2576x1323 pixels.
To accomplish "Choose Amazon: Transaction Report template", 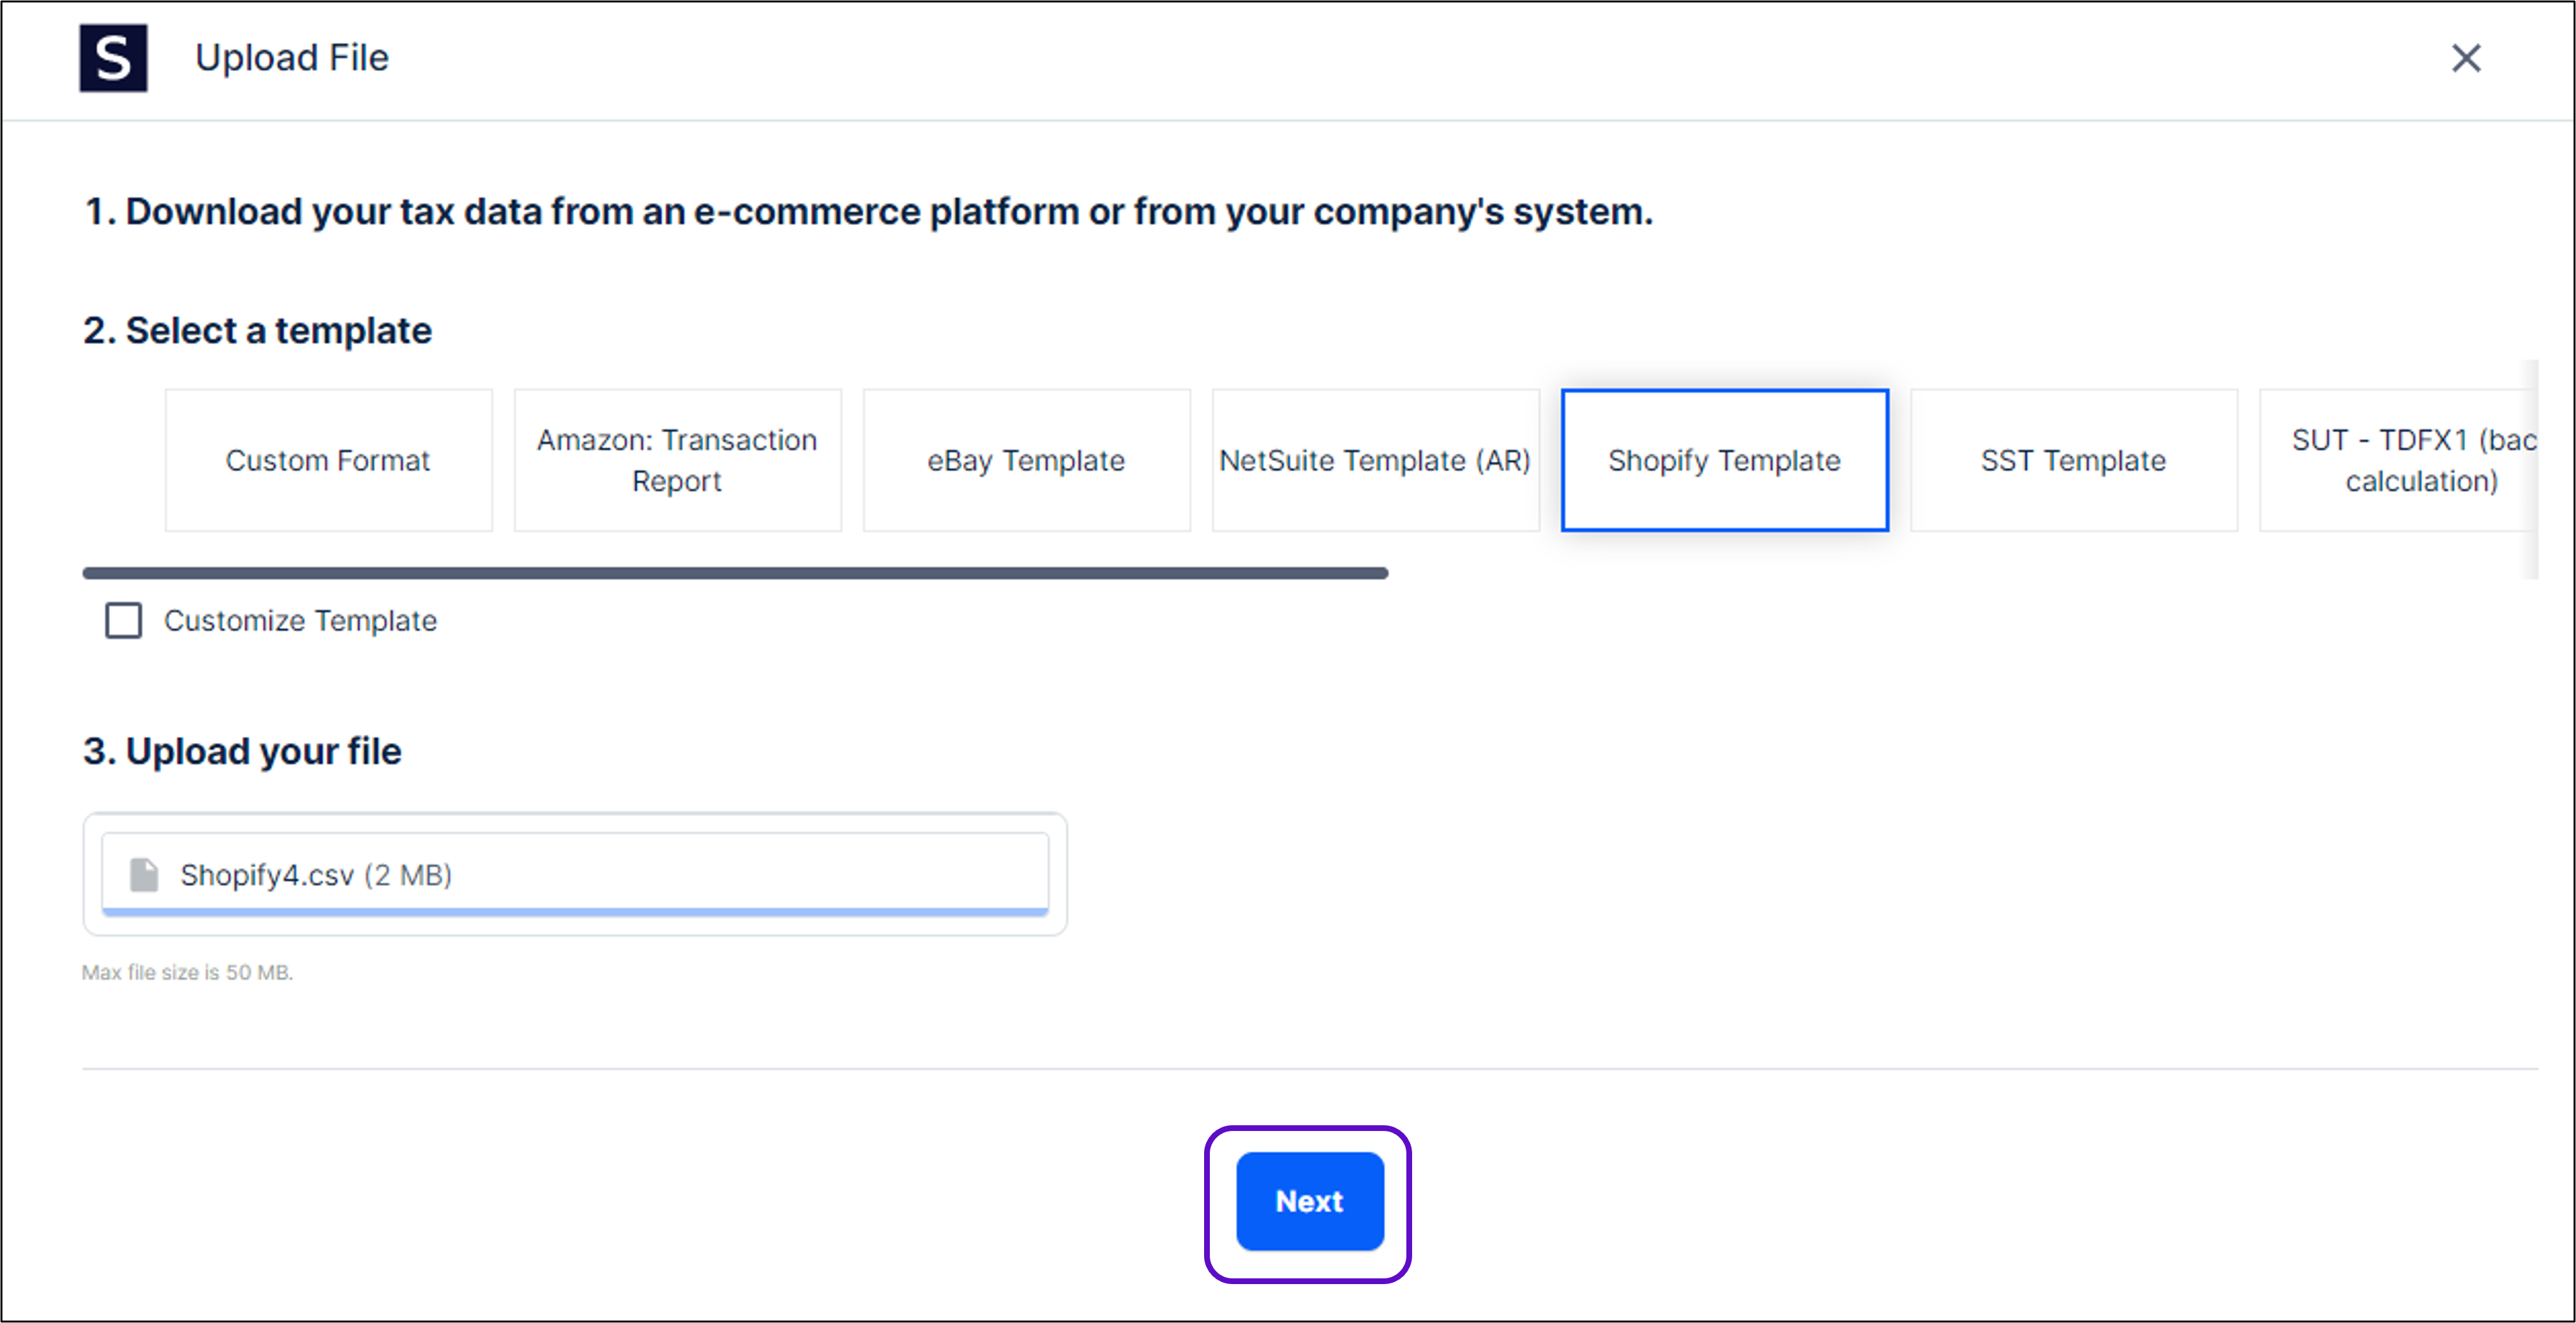I will coord(677,460).
